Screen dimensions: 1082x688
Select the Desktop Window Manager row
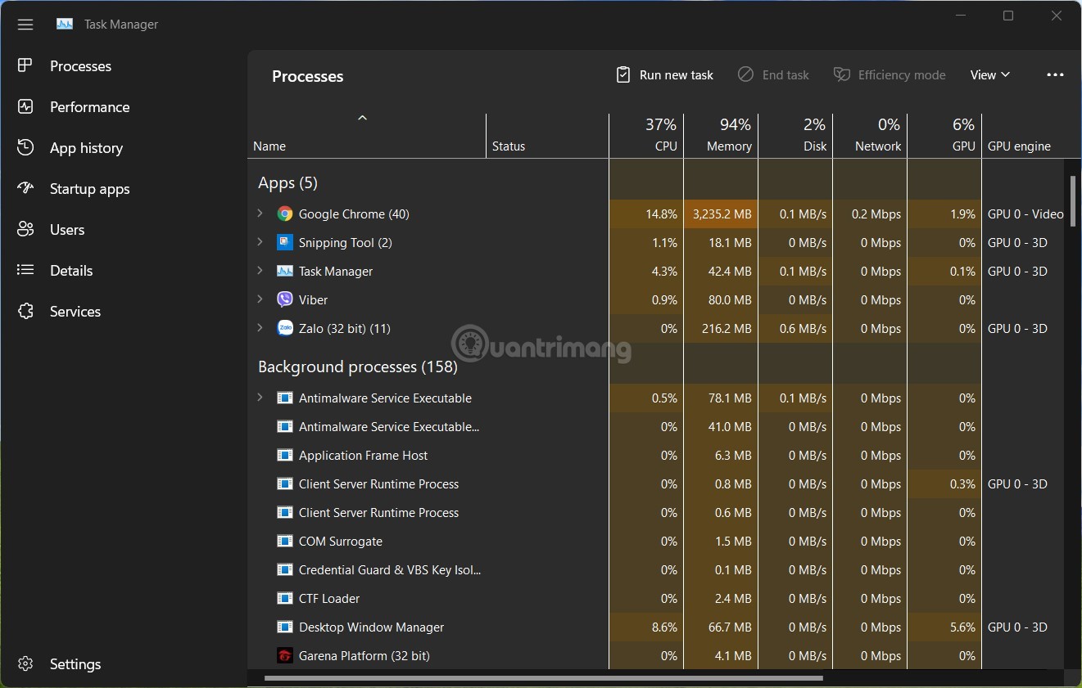(x=371, y=627)
